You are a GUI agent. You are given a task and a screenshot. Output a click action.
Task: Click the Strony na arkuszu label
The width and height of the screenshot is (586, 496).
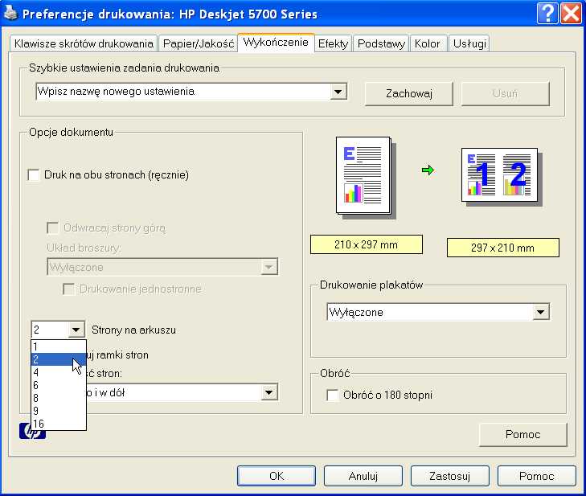point(133,330)
